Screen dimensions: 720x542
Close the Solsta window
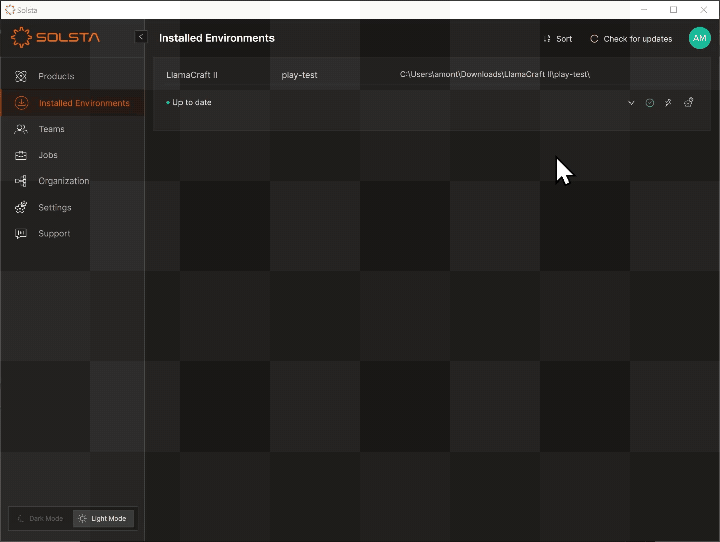(704, 10)
